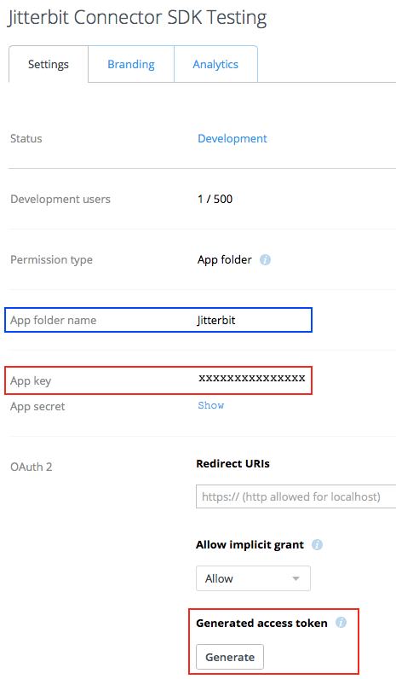Click the Permission type label
The height and width of the screenshot is (679, 396).
tap(51, 260)
